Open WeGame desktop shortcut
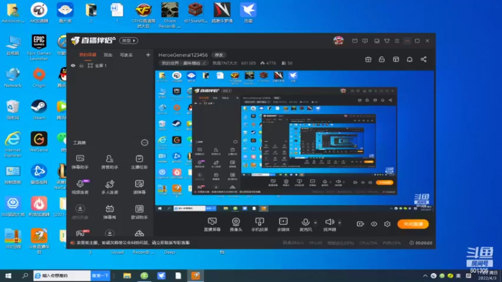The image size is (502, 282). [39, 142]
